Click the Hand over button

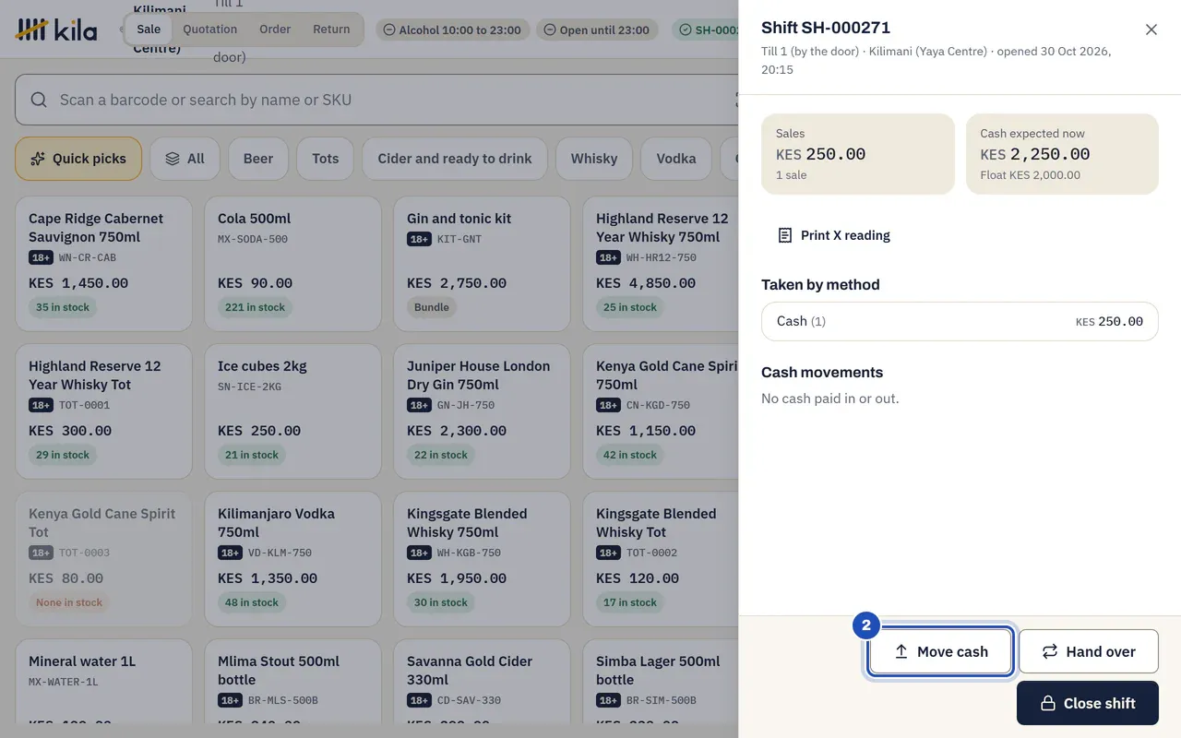pyautogui.click(x=1089, y=651)
